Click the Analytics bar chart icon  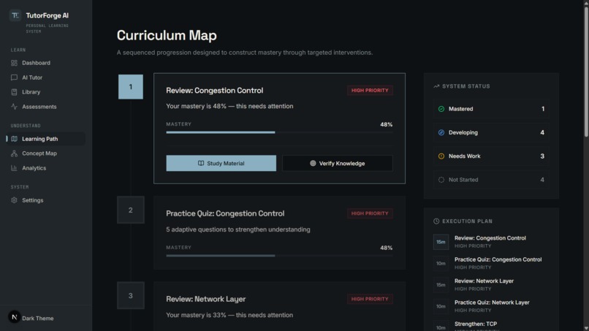pos(14,168)
